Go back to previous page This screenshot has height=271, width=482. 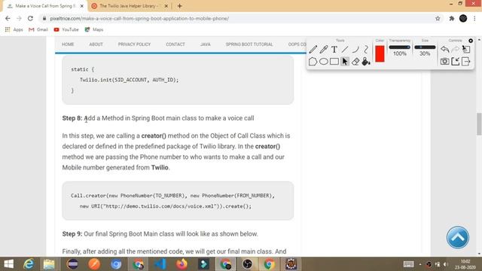(x=8, y=18)
